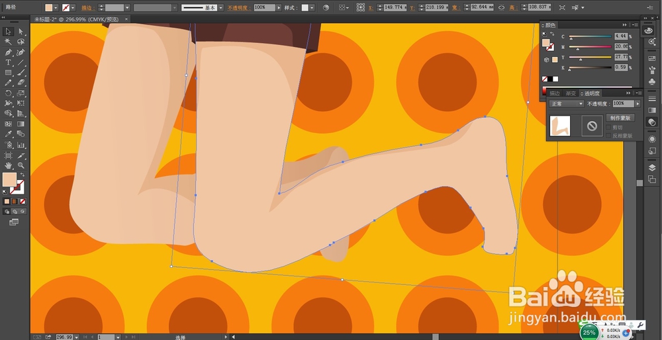This screenshot has height=340, width=662.
Task: Select the Line Segment tool
Action: [x=21, y=62]
